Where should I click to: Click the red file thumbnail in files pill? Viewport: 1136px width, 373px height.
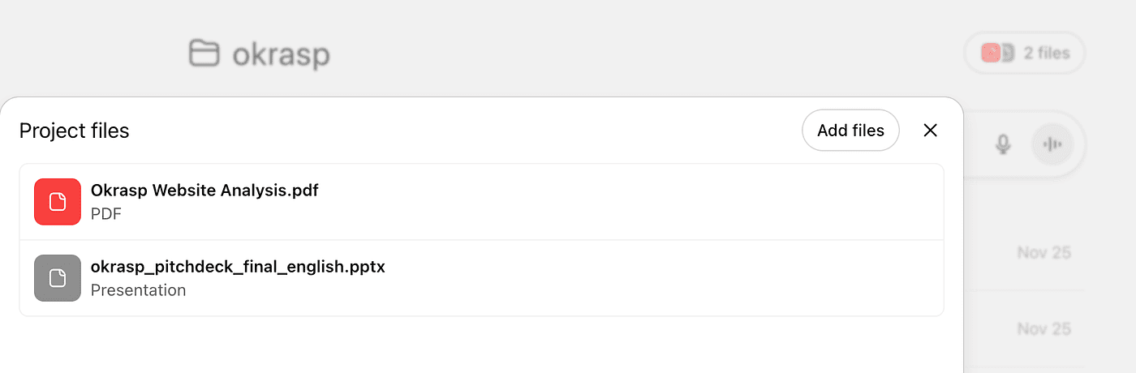pos(991,54)
